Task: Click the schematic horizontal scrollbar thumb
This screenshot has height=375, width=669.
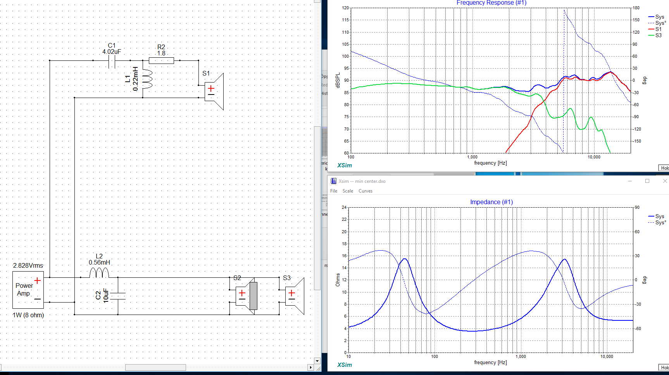Action: (155, 367)
